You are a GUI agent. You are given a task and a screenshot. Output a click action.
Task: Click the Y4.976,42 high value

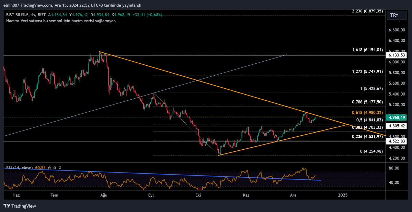pyautogui.click(x=79, y=15)
